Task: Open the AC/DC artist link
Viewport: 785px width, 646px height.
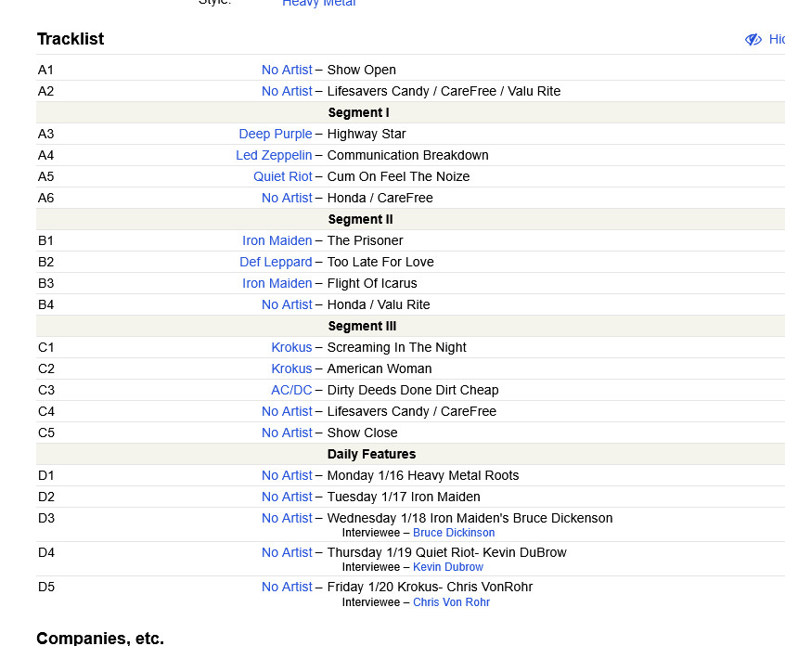Action: pos(291,390)
